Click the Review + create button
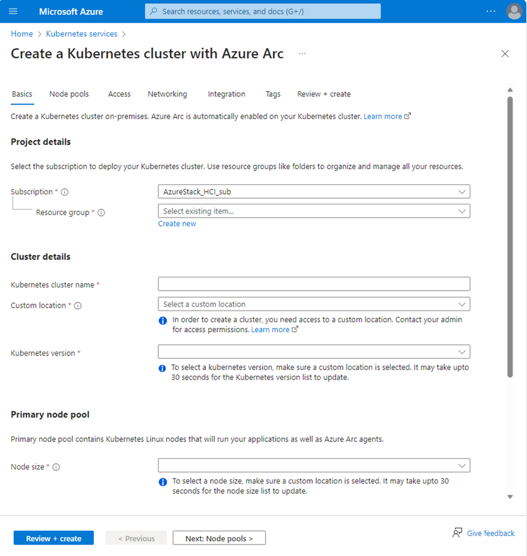 pyautogui.click(x=53, y=538)
